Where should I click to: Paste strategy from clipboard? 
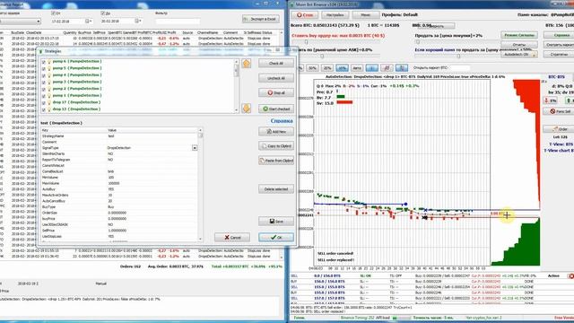coord(276,161)
